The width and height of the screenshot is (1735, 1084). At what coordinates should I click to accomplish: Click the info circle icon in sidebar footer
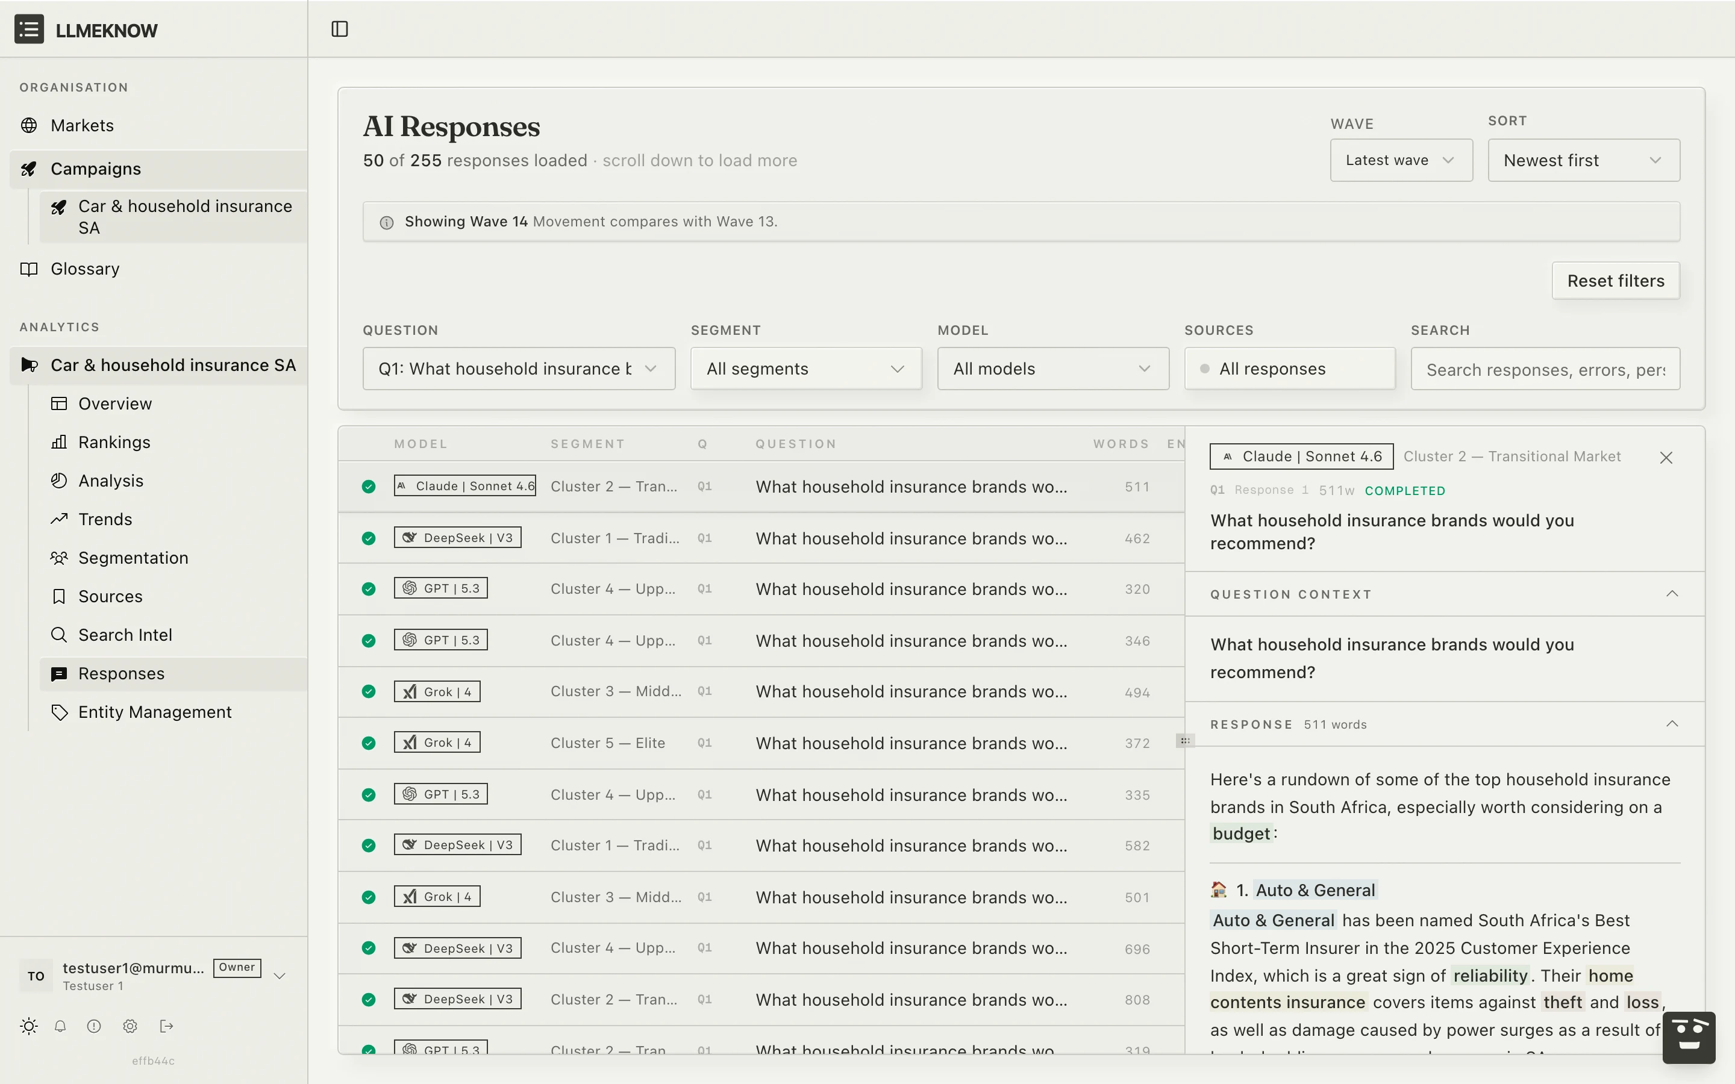point(94,1026)
